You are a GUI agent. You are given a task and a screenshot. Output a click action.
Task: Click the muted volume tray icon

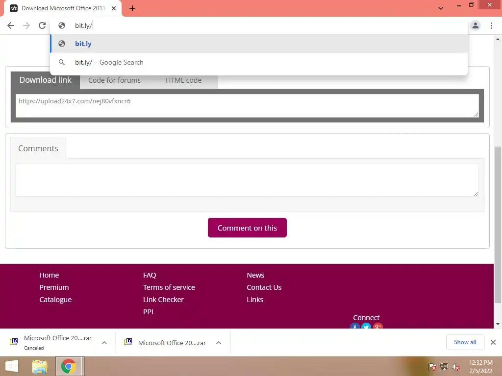(x=456, y=367)
